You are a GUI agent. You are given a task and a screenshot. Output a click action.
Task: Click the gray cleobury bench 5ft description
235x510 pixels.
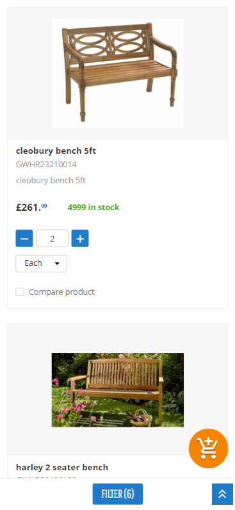tap(51, 180)
